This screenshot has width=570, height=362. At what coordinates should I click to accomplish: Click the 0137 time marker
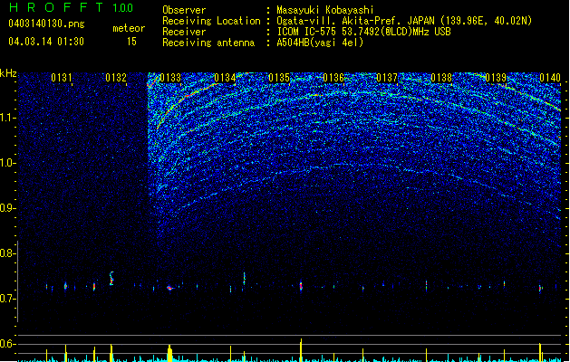[x=387, y=78]
